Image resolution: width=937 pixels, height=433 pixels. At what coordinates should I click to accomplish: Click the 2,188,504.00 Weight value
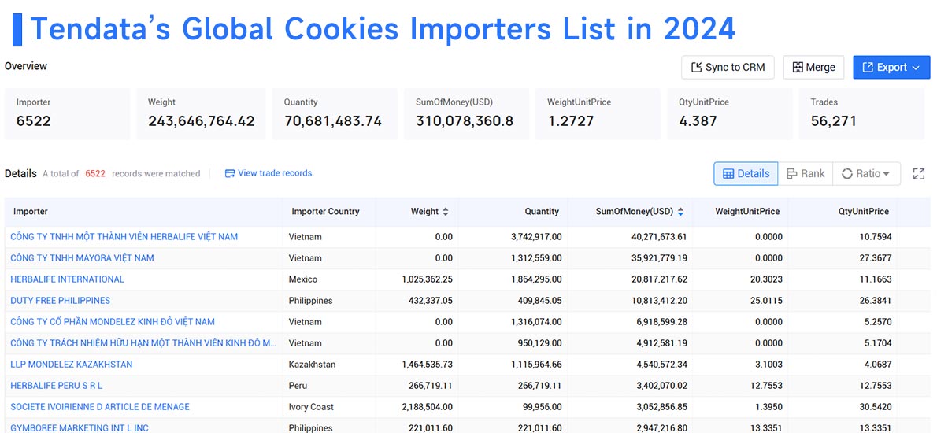(428, 407)
